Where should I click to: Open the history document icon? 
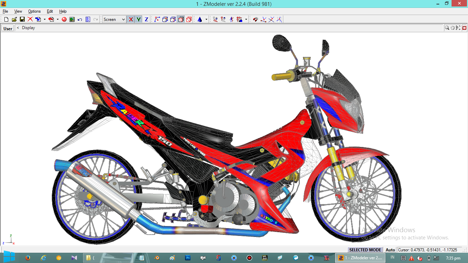[x=88, y=20]
